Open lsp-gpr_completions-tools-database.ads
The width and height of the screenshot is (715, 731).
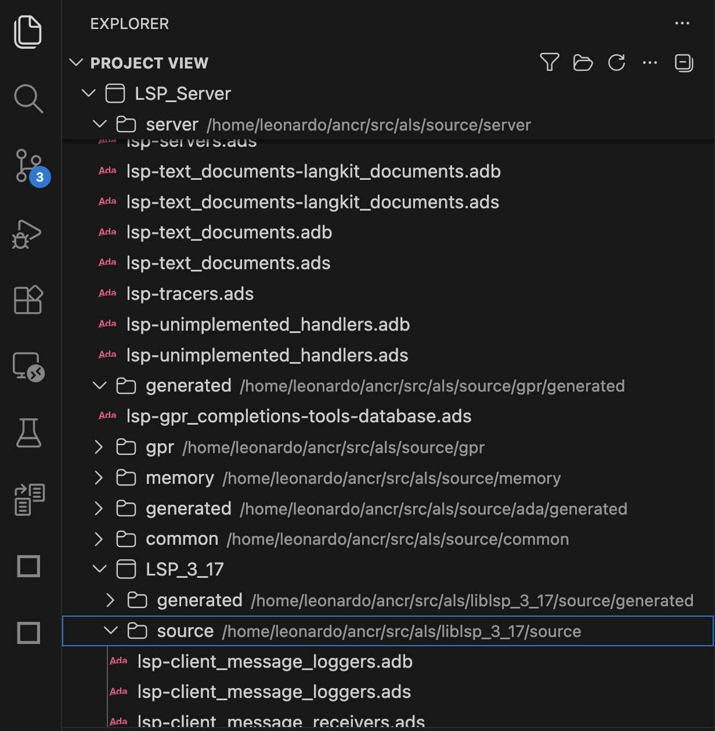tap(299, 416)
